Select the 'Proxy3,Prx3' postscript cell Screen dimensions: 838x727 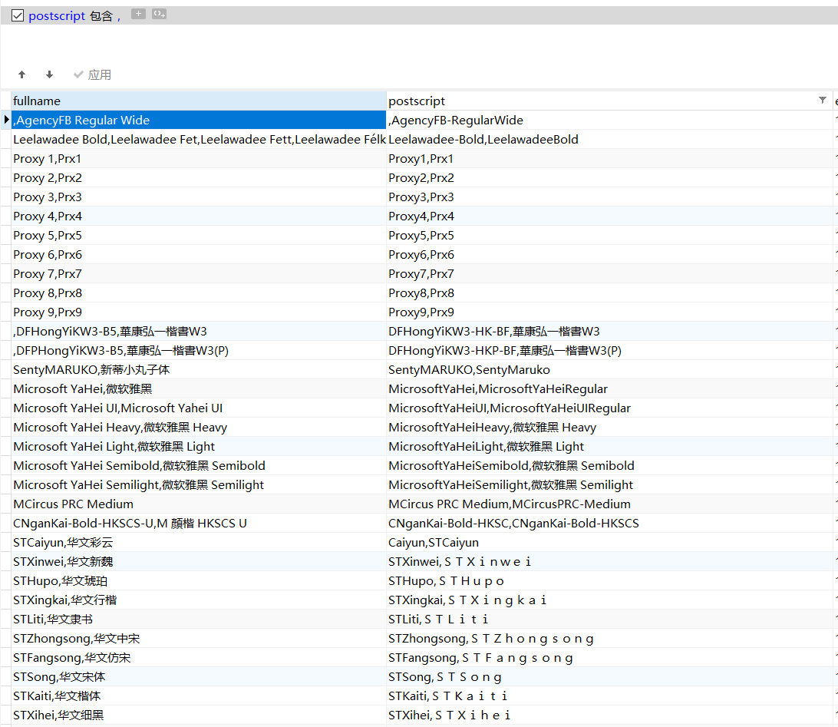[609, 197]
